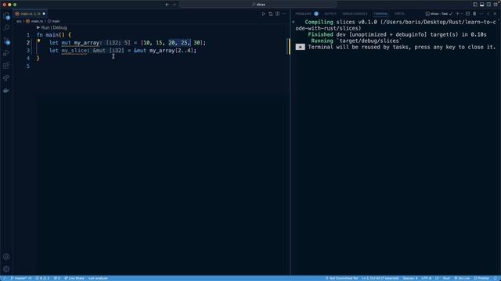
Task: Open errors and warnings count in status bar
Action: coord(42,278)
